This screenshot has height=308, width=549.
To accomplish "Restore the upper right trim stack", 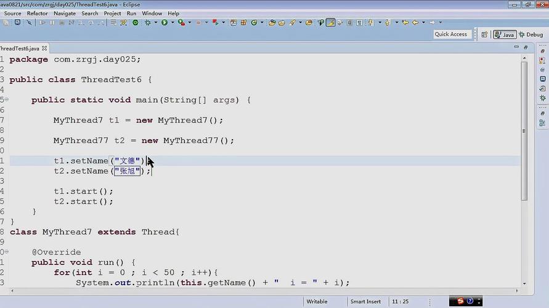I will 542,51.
